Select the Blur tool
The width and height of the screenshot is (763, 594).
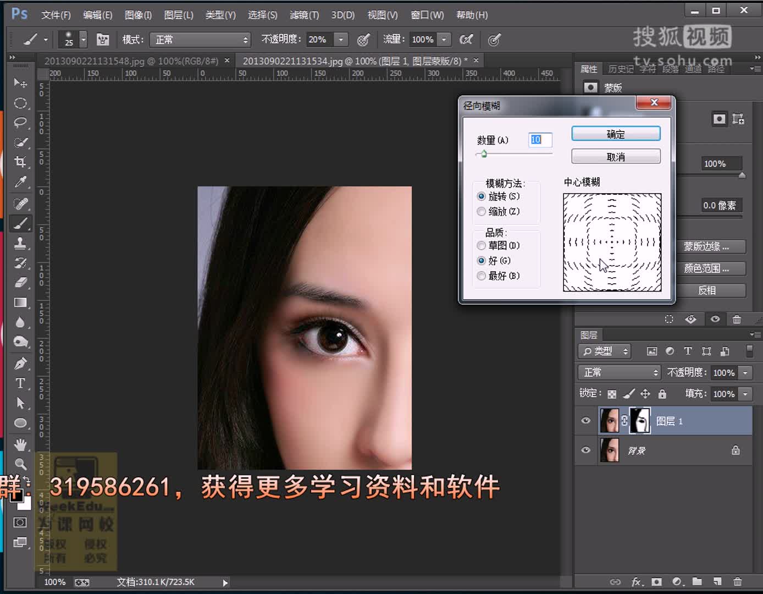(20, 322)
